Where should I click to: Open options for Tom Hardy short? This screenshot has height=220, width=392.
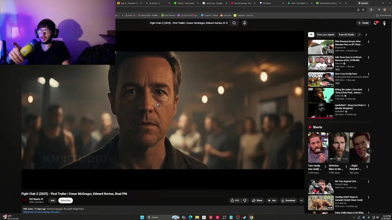pos(325,167)
